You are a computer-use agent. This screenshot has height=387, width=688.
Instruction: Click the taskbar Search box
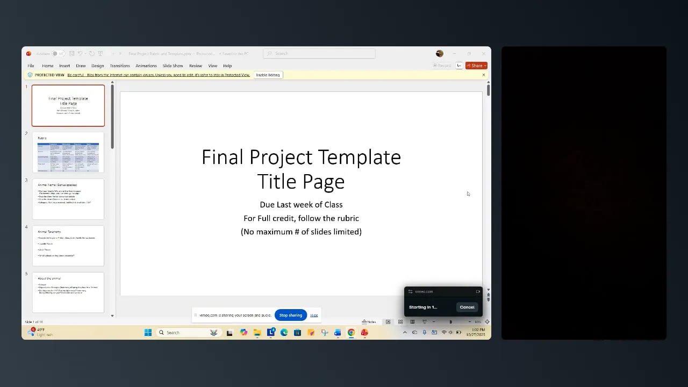click(189, 333)
